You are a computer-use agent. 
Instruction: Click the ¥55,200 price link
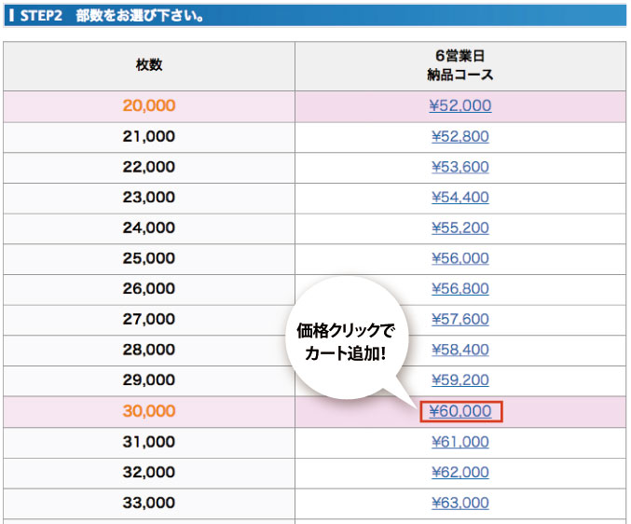pos(460,228)
